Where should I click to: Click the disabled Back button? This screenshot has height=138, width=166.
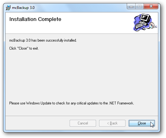tap(112, 123)
